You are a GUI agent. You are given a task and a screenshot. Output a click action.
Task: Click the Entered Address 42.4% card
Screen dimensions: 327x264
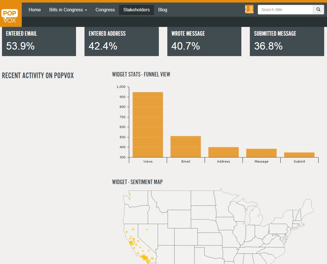[122, 41]
